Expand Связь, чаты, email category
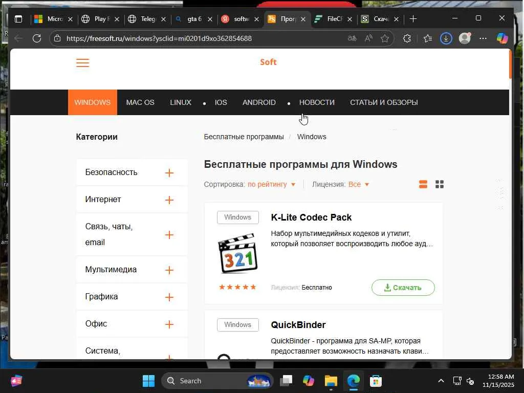This screenshot has height=393, width=524. point(132,234)
